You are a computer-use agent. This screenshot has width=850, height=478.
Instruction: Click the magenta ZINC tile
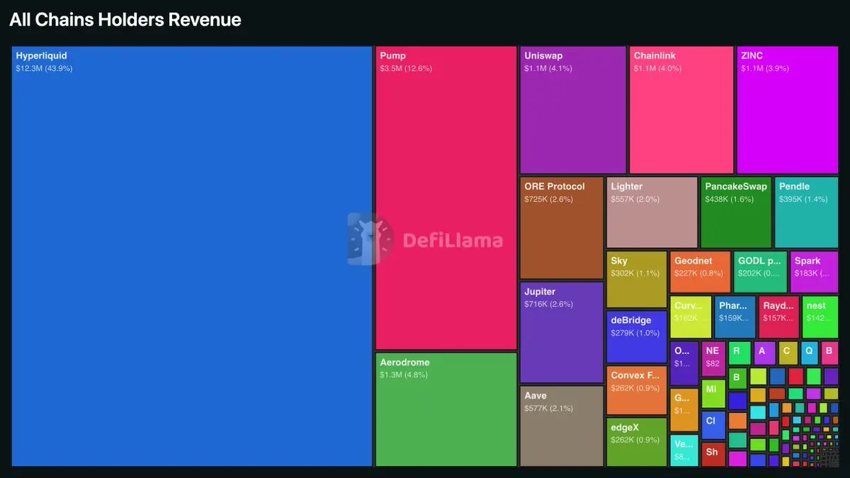pyautogui.click(x=788, y=110)
